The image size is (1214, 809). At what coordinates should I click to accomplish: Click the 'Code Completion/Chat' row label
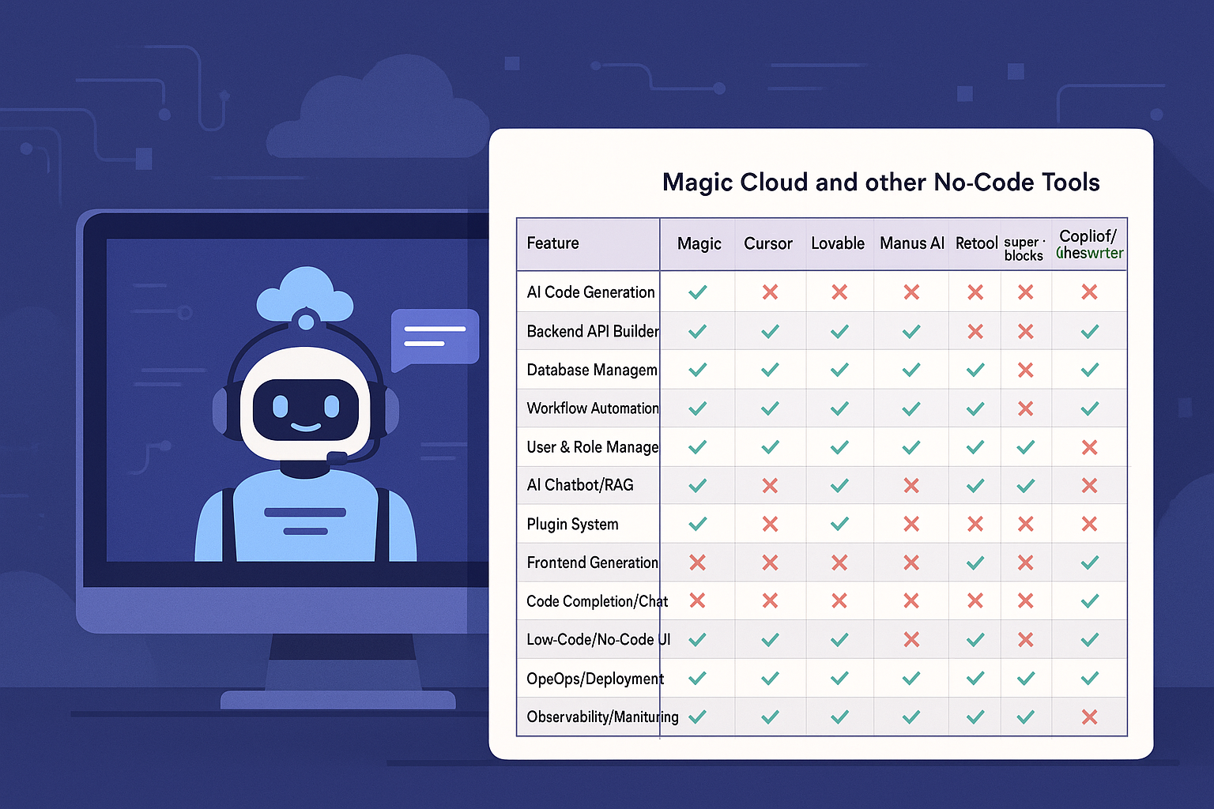597,601
